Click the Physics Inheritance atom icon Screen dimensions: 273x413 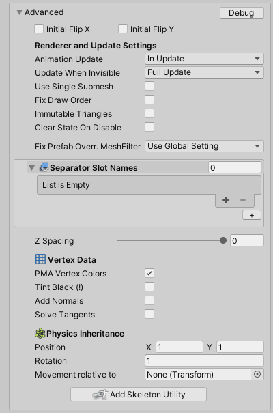[40, 333]
